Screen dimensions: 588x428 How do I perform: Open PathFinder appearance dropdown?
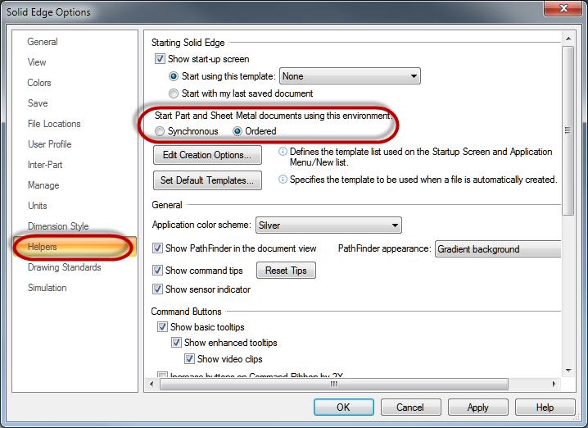tap(498, 249)
